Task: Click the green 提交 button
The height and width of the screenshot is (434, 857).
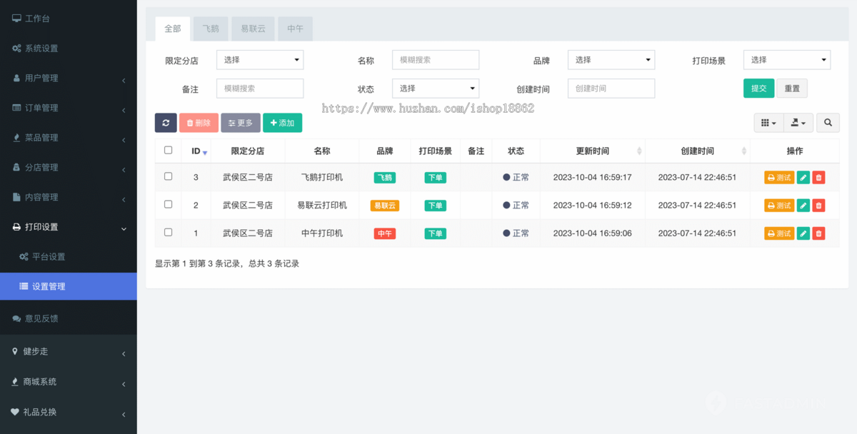Action: [x=758, y=89]
